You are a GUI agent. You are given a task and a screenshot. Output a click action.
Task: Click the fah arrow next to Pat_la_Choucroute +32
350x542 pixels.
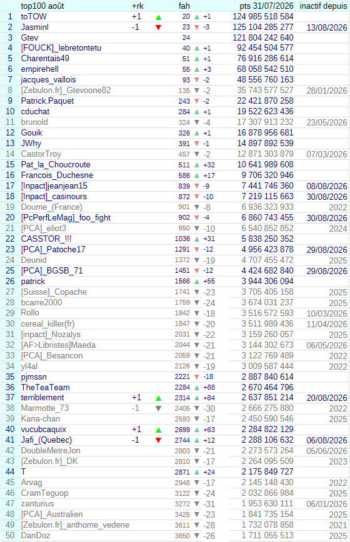(x=197, y=165)
